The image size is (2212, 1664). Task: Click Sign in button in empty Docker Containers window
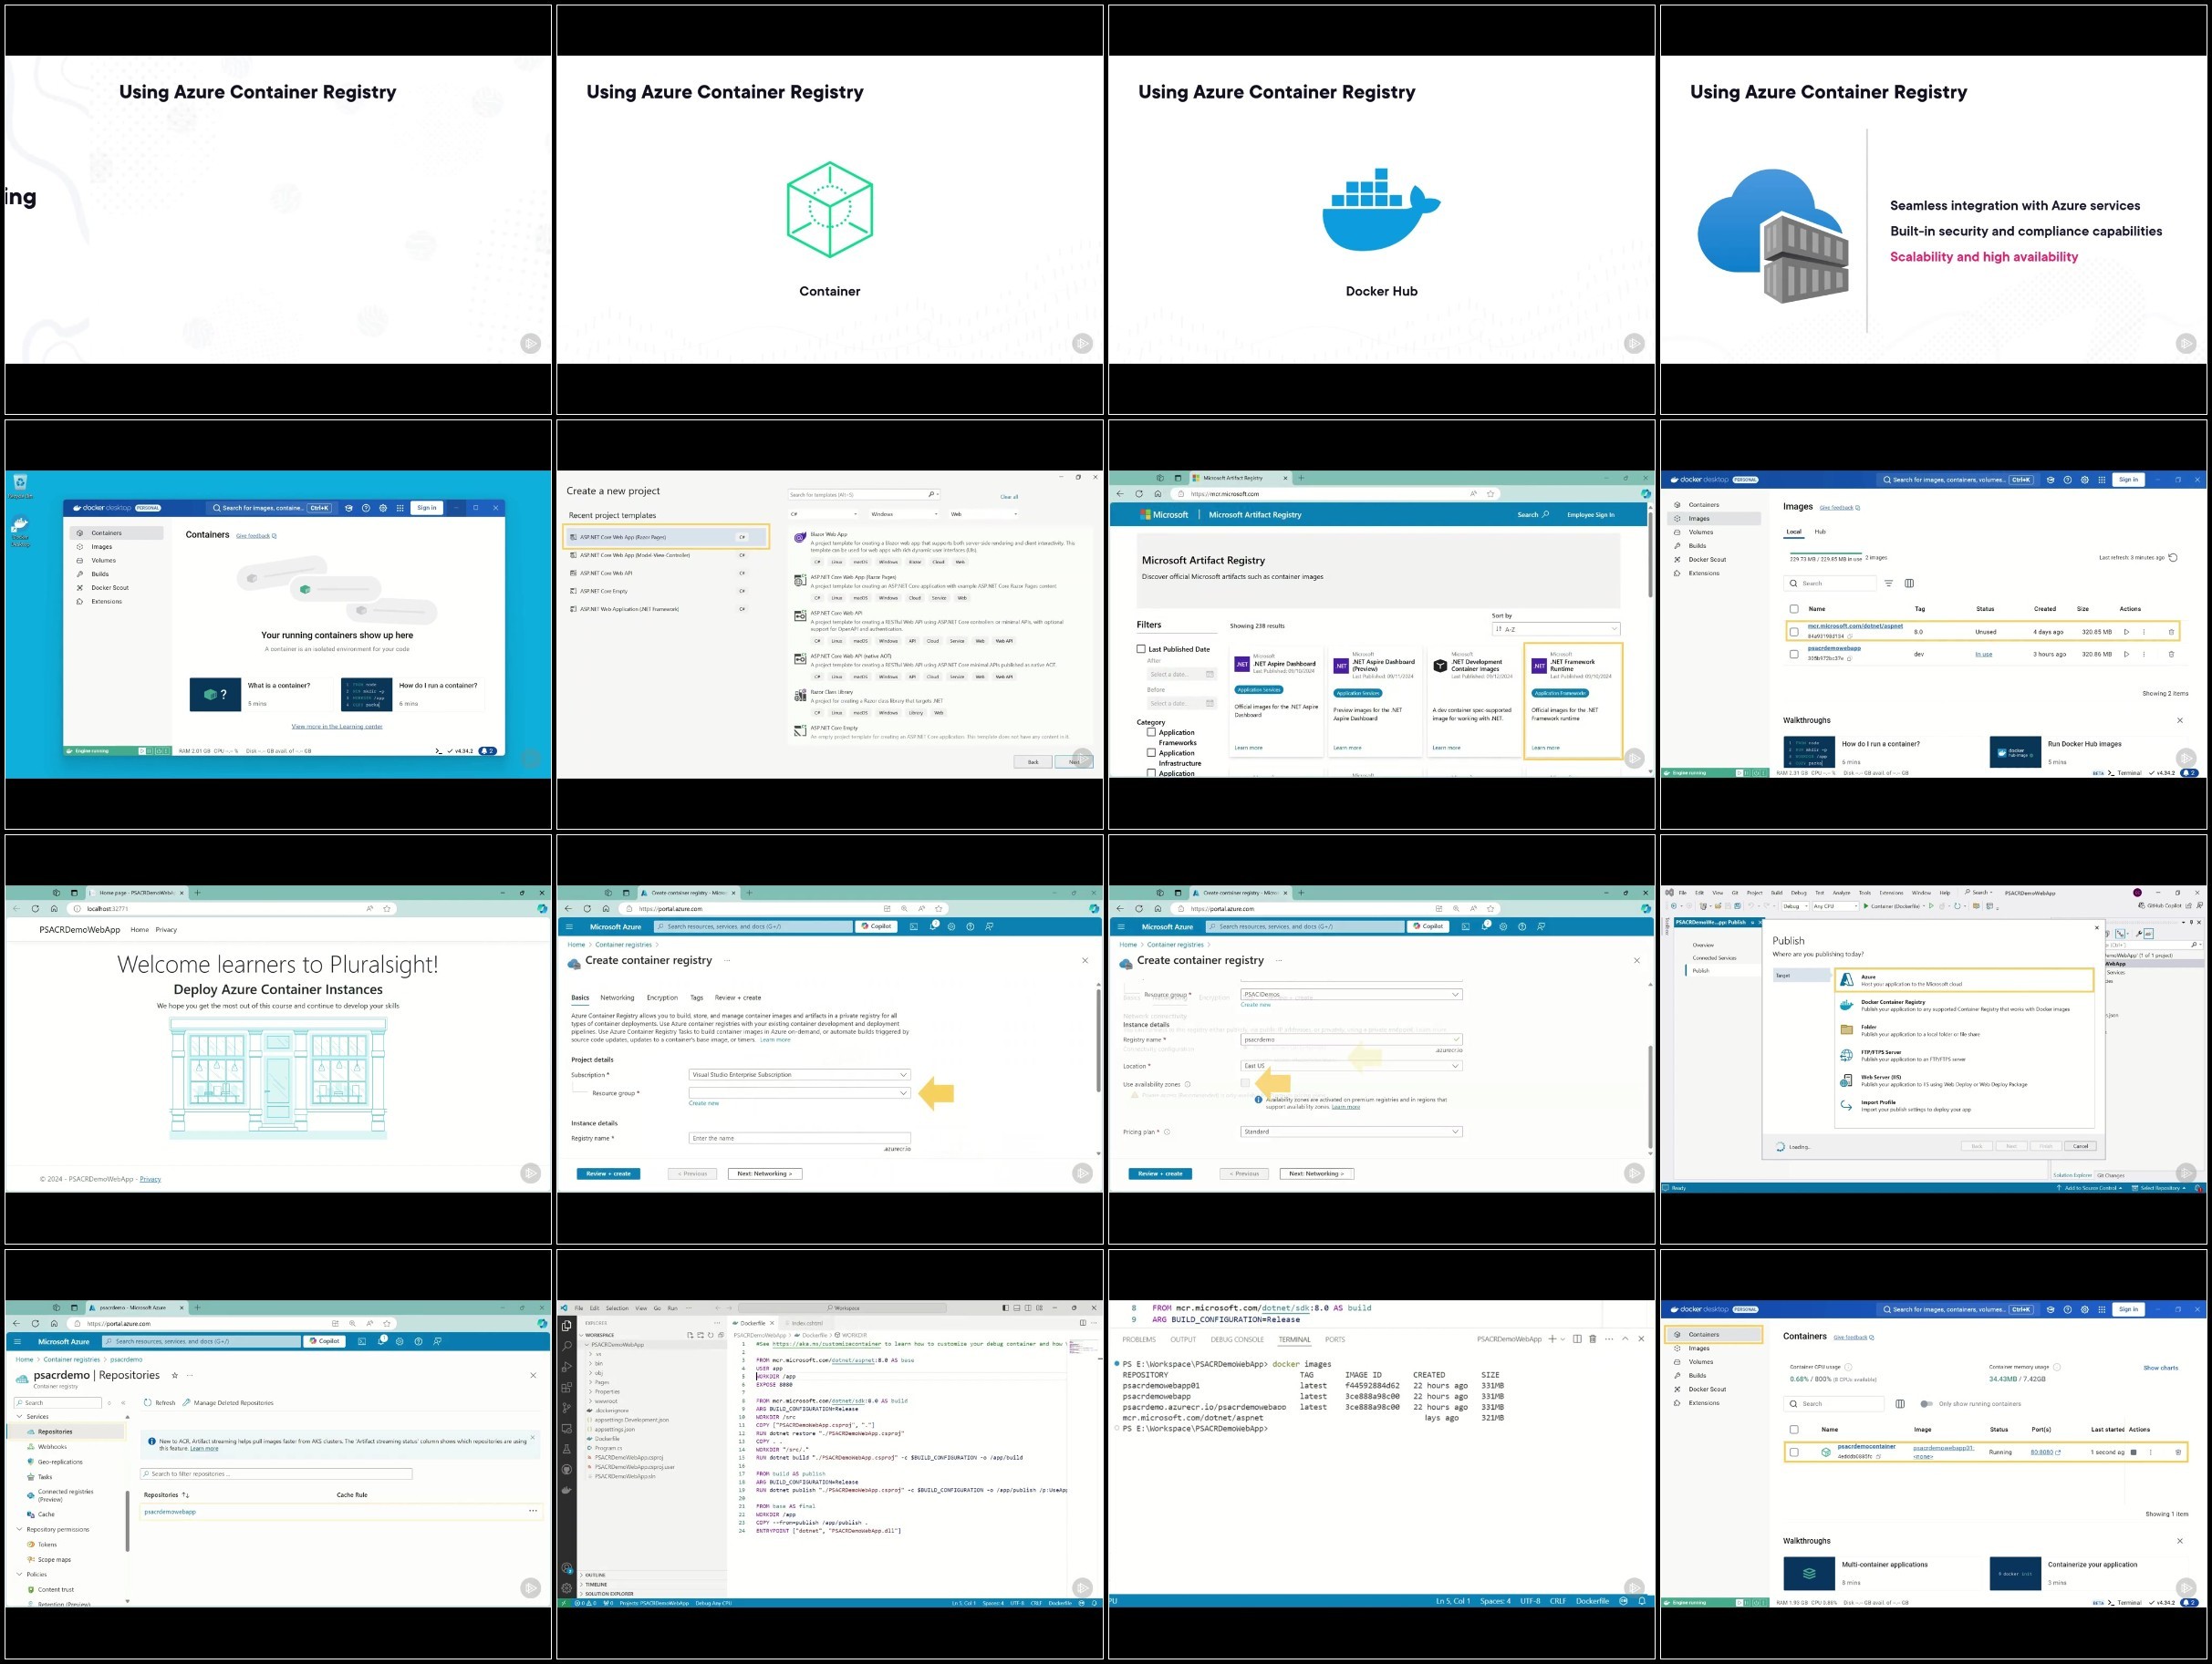pyautogui.click(x=426, y=508)
